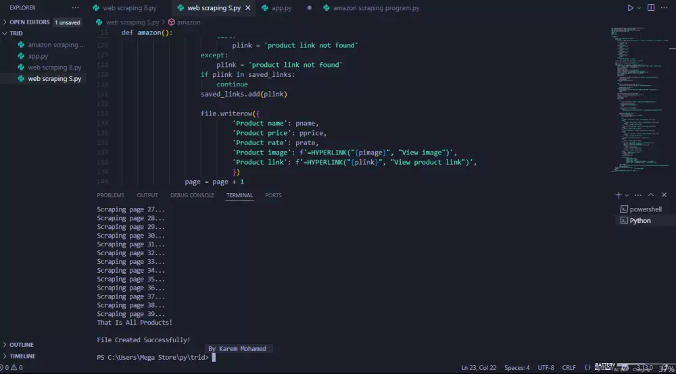Image resolution: width=676 pixels, height=374 pixels.
Task: Select web scraping S.py in explorer
Action: pyautogui.click(x=54, y=78)
